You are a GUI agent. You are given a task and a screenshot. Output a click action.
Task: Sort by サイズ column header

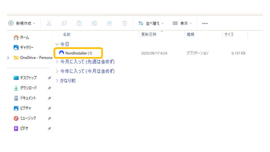(229, 35)
